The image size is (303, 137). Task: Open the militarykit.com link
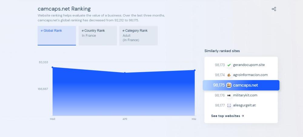pos(245,95)
